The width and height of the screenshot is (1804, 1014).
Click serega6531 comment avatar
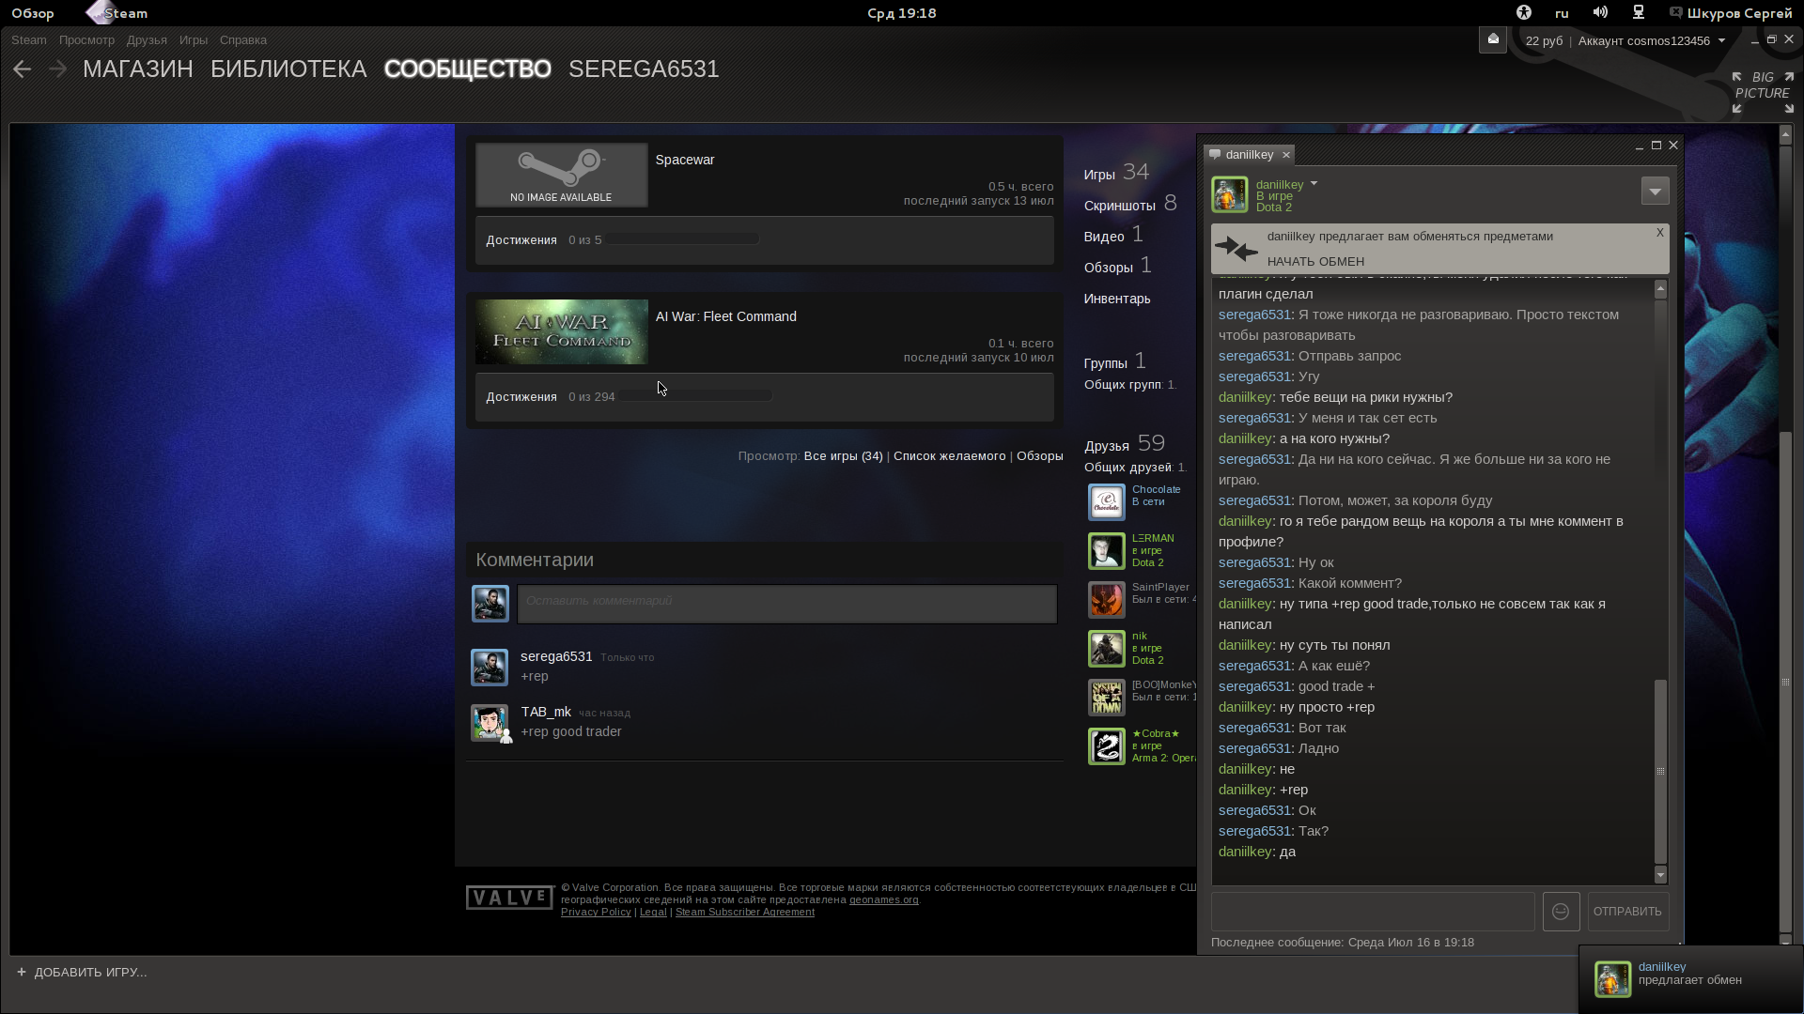490,668
